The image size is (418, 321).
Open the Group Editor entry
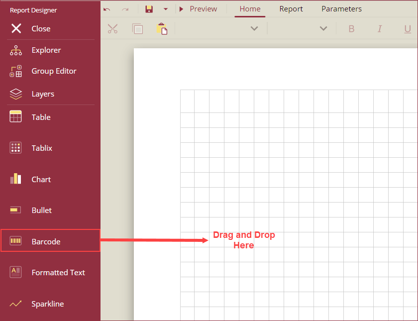(x=54, y=71)
